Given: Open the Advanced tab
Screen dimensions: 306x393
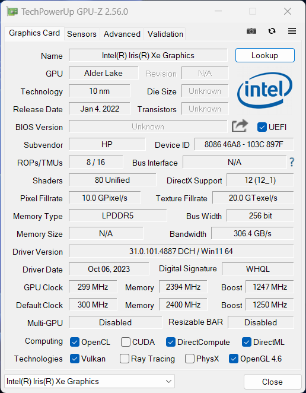Looking at the screenshot, I should click(x=122, y=34).
